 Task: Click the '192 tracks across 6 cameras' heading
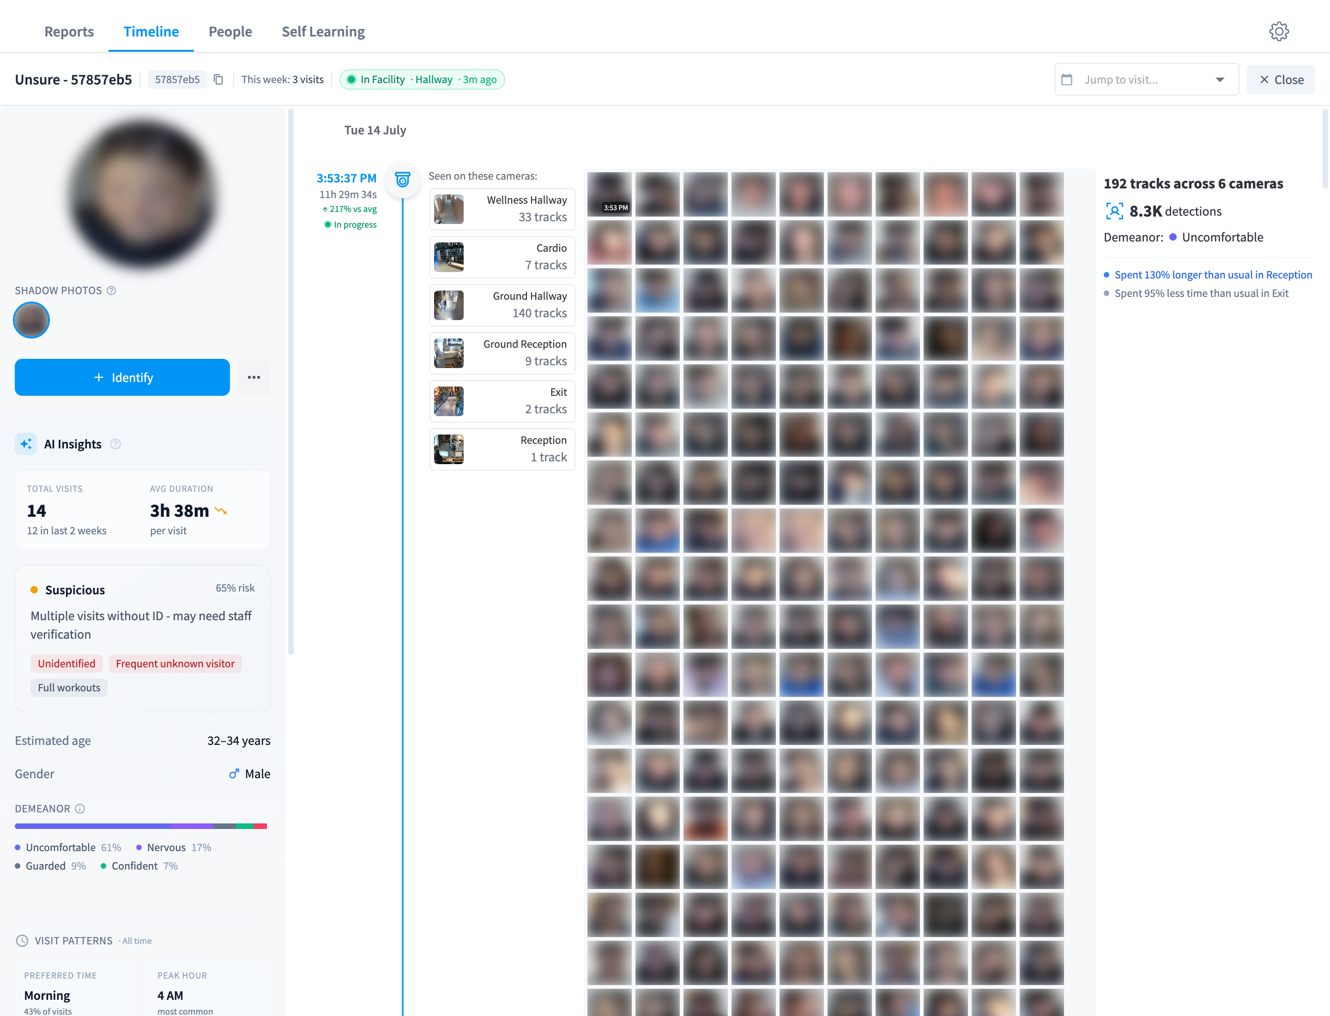pos(1193,184)
